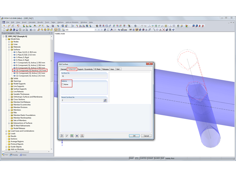The image size is (236, 177).
Task: Toggle SNAP in the status bar
Action: point(131,158)
